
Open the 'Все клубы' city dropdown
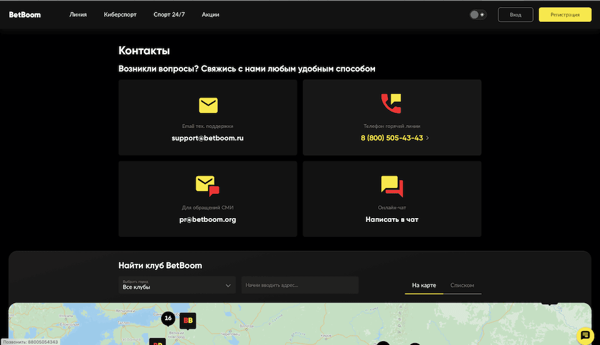(177, 285)
